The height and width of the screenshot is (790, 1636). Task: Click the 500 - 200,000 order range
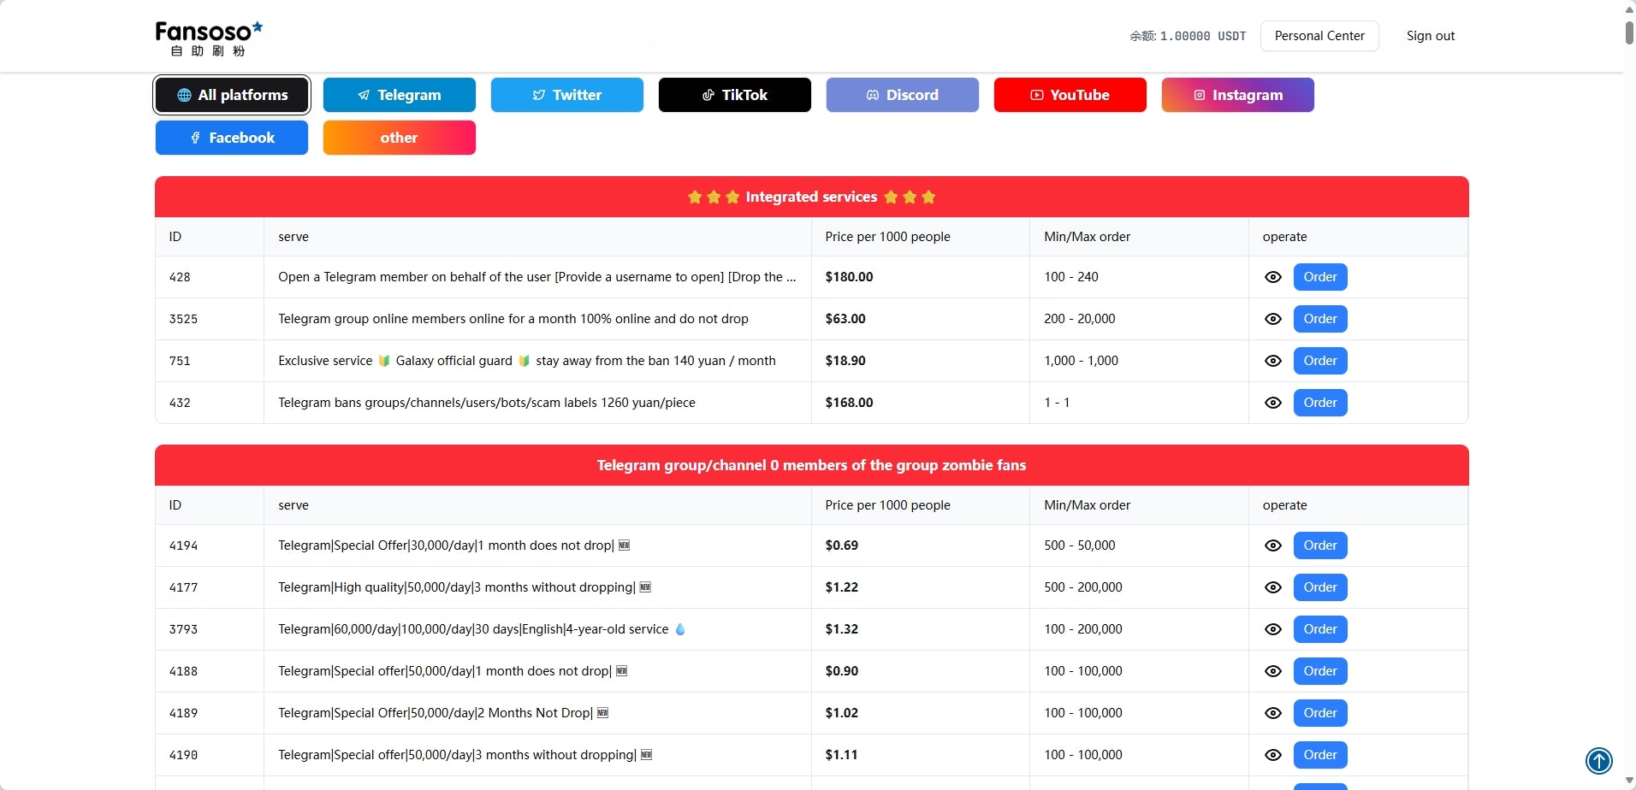1082,587
